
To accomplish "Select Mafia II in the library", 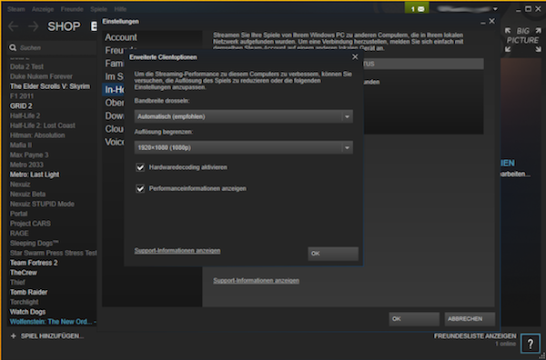I will coord(21,145).
